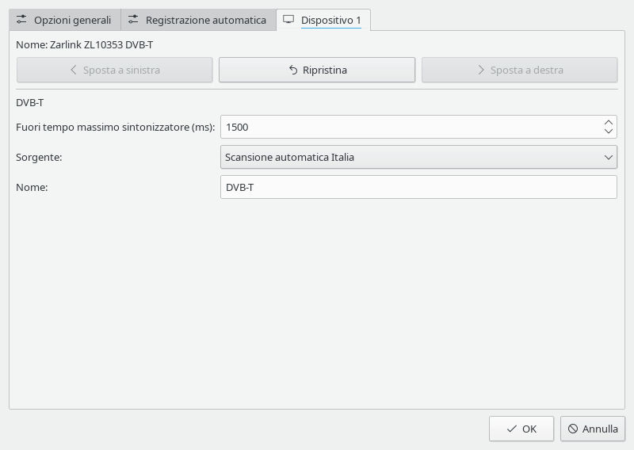Screen dimensions: 634x450
Task: Click the prohibition icon on Annulla
Action: coord(572,429)
